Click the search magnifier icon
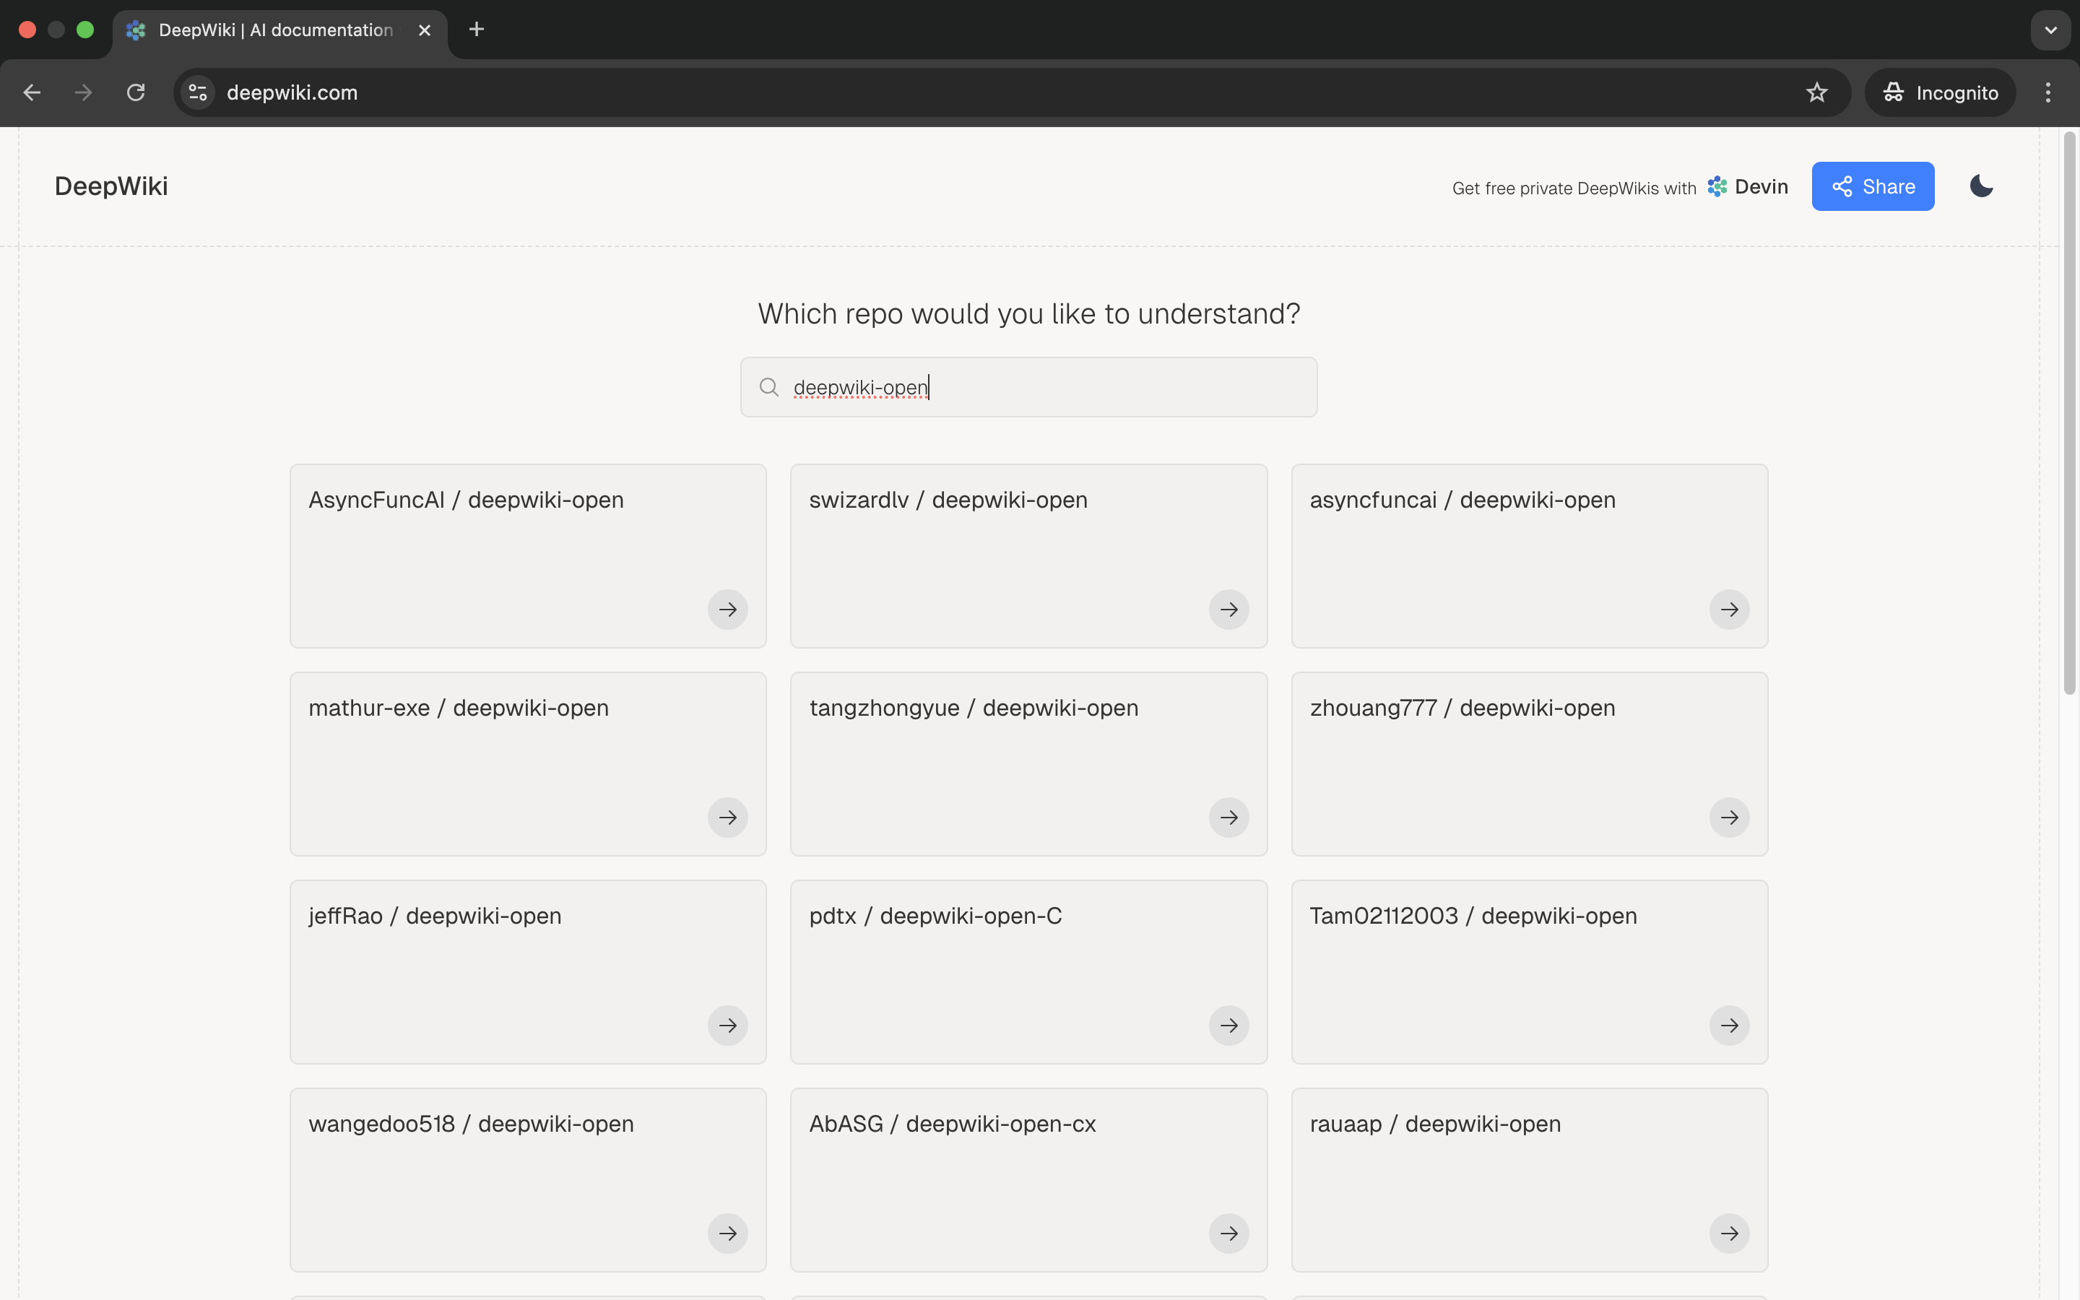This screenshot has width=2080, height=1300. tap(768, 388)
